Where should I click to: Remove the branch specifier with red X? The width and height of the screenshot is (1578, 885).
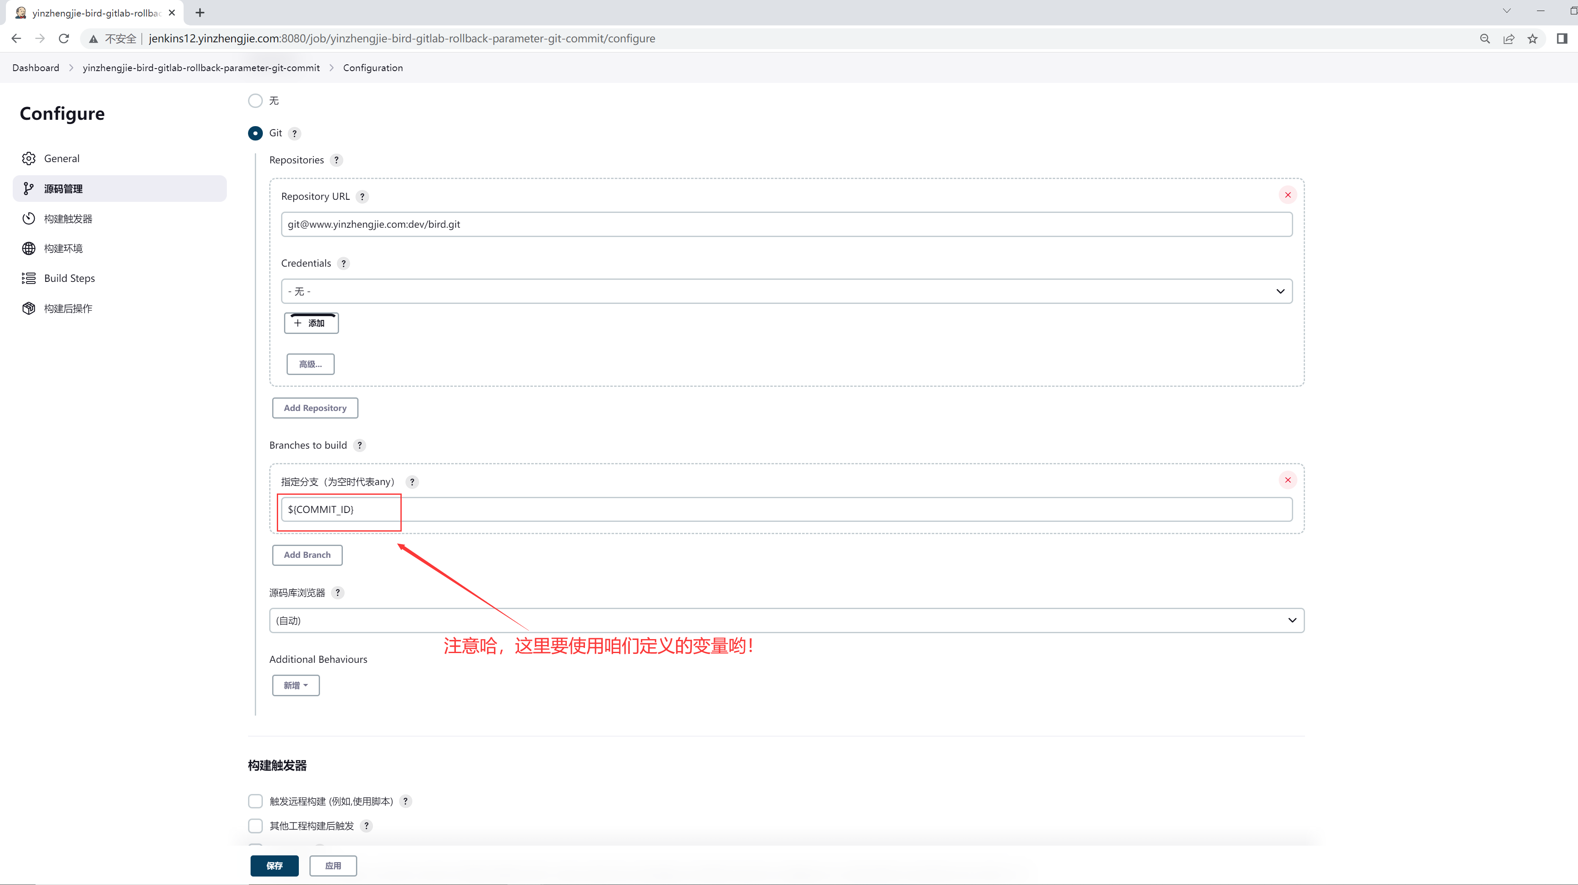coord(1288,480)
